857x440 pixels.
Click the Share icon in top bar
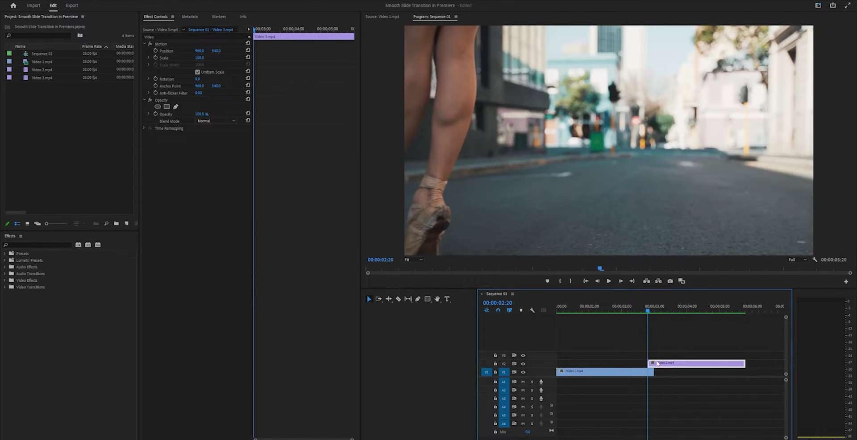coord(832,5)
